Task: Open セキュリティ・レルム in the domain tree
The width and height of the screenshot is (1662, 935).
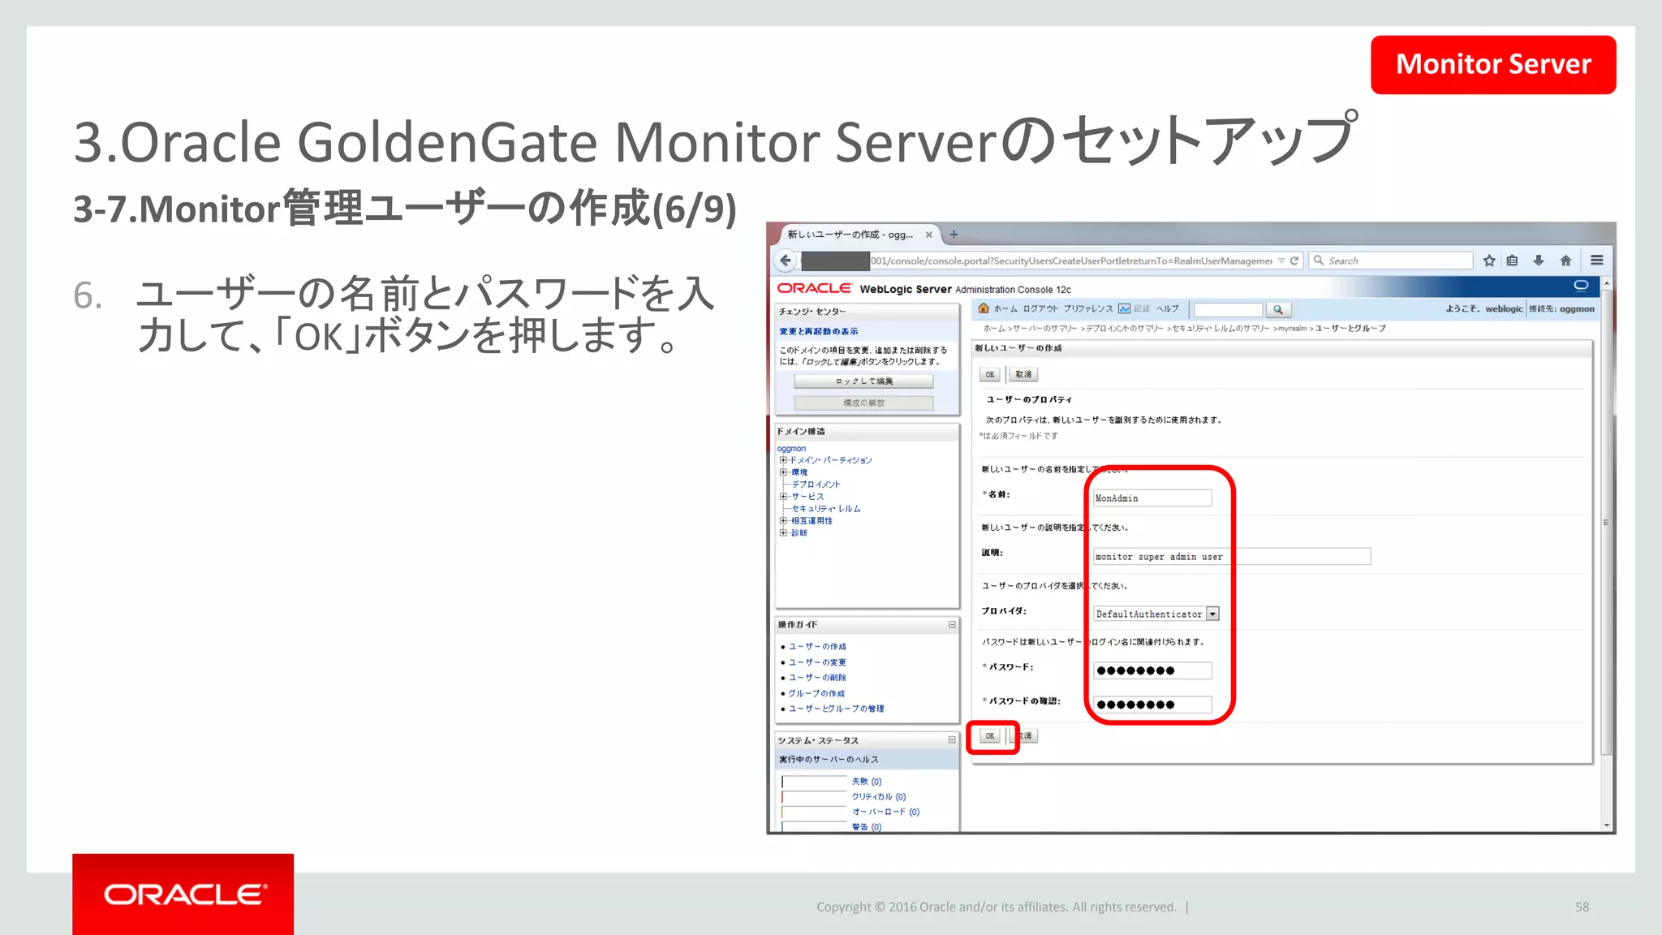Action: (826, 509)
